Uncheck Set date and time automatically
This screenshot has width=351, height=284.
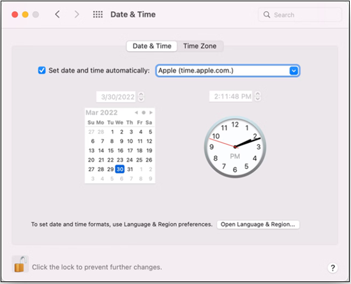(x=42, y=70)
